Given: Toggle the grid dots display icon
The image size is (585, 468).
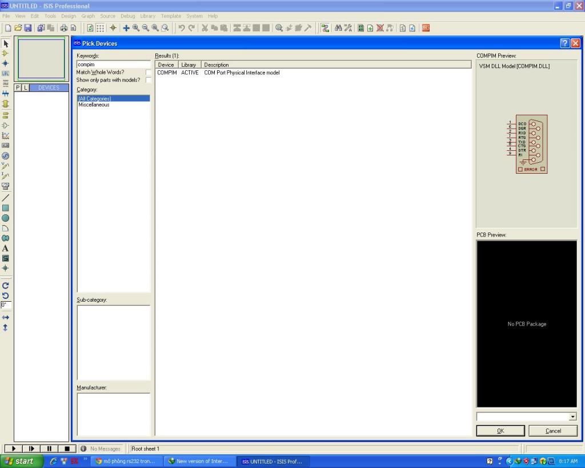Looking at the screenshot, I should point(100,28).
